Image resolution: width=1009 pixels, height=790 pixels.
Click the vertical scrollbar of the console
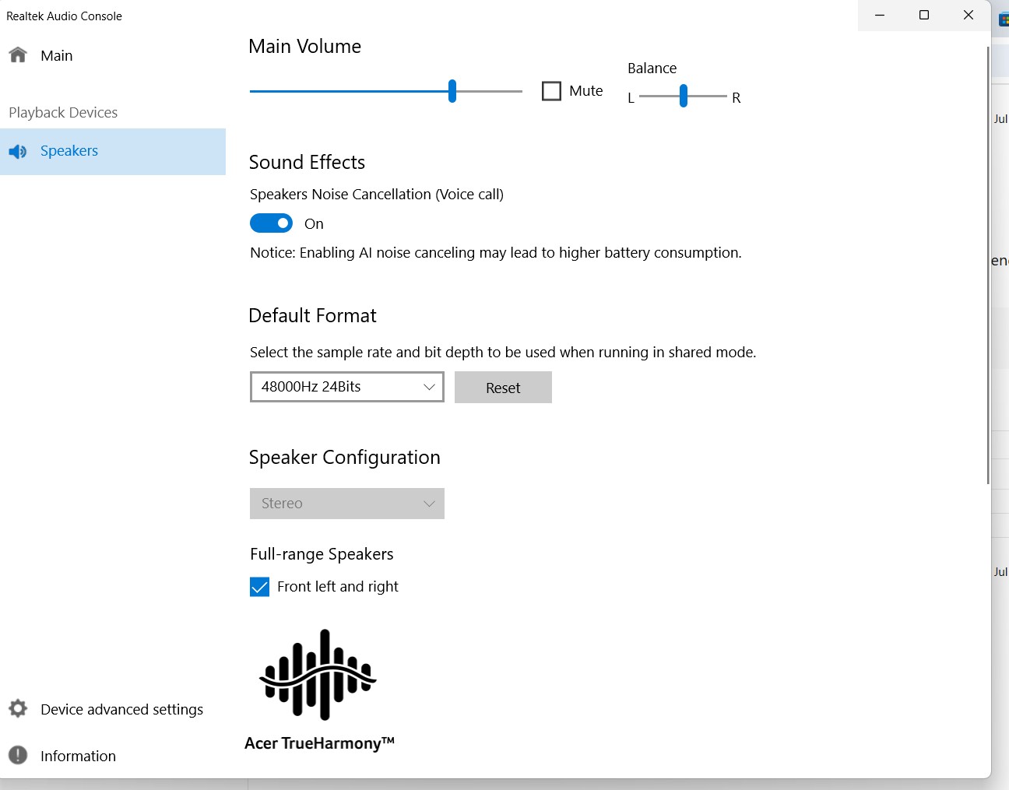[988, 265]
